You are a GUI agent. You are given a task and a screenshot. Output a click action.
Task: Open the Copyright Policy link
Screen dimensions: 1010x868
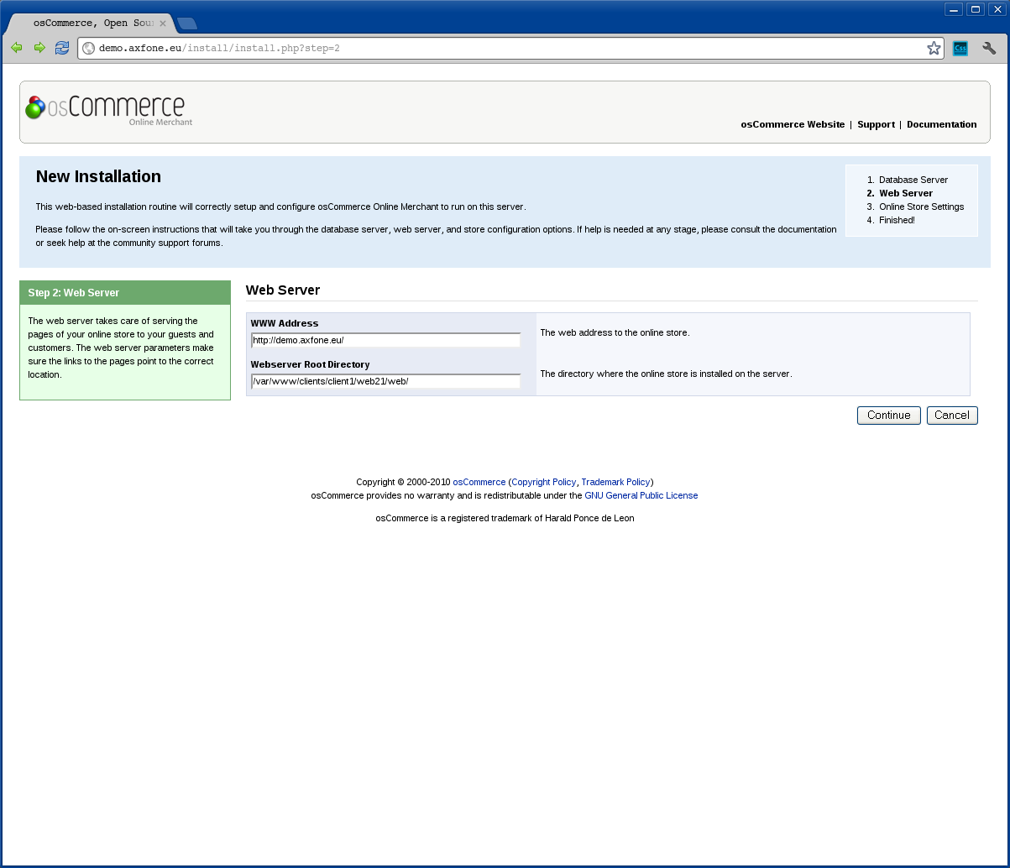point(543,482)
